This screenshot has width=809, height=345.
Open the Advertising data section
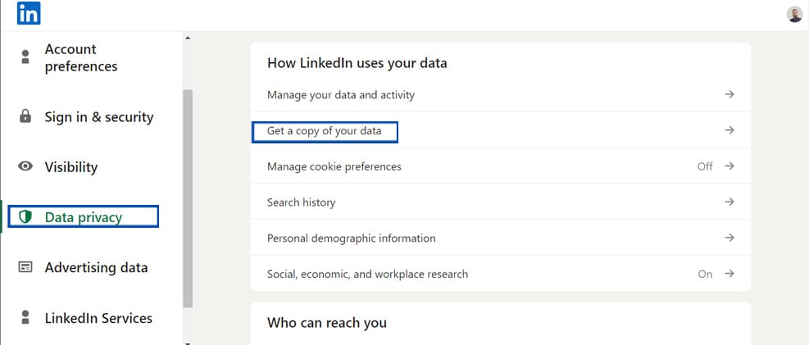pos(96,268)
